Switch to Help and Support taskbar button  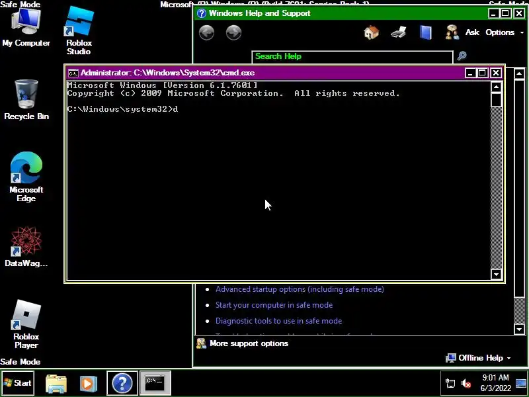122,383
